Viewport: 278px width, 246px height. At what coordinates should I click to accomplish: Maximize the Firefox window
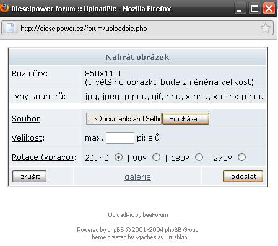[254, 9]
